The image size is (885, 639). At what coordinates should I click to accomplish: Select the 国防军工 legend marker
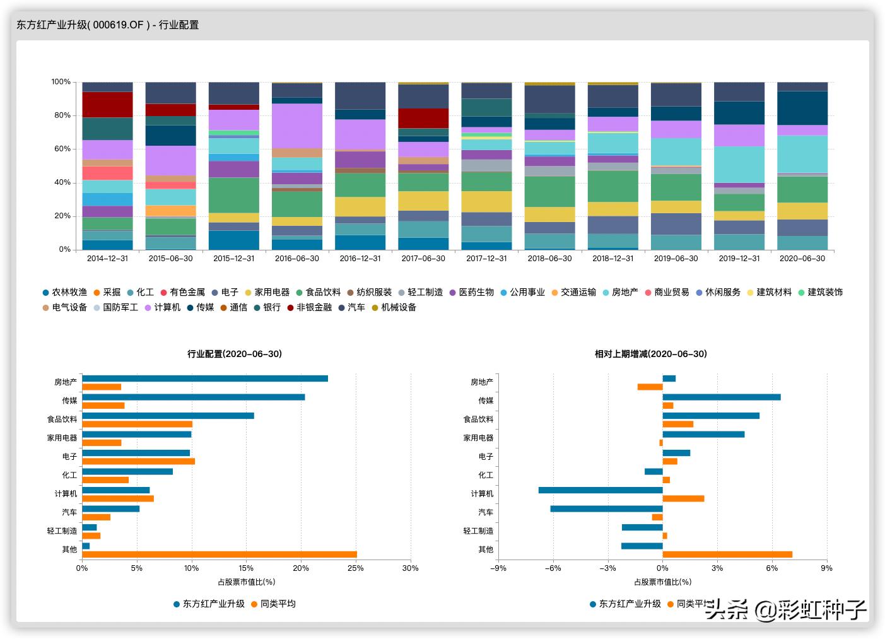[96, 307]
